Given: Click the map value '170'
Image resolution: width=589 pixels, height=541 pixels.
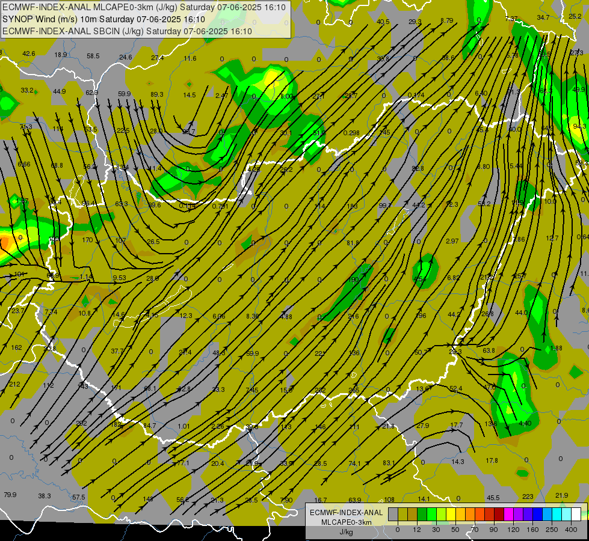Looking at the screenshot, I should tap(87, 239).
